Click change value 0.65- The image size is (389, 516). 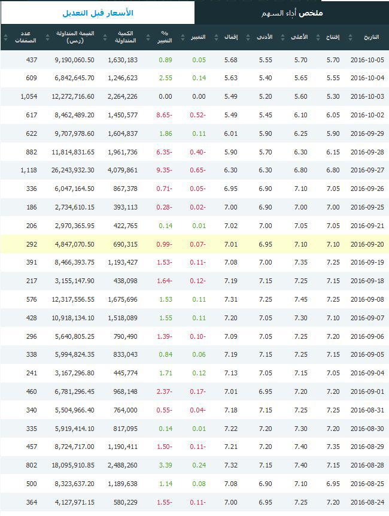(x=197, y=170)
